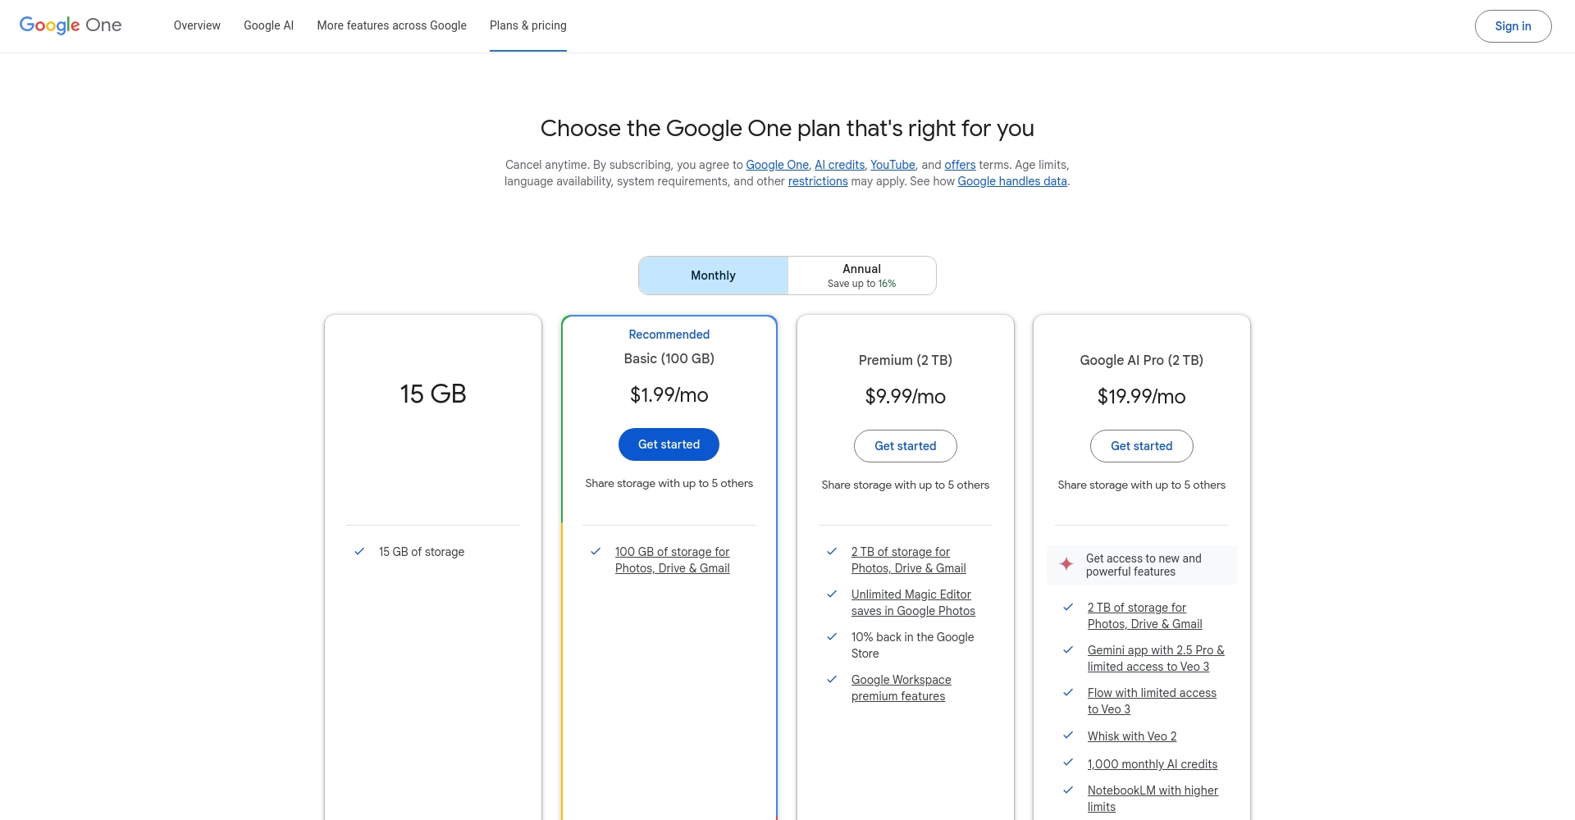The height and width of the screenshot is (820, 1575).
Task: Click the page heading about choosing a plan
Action: coord(787,129)
